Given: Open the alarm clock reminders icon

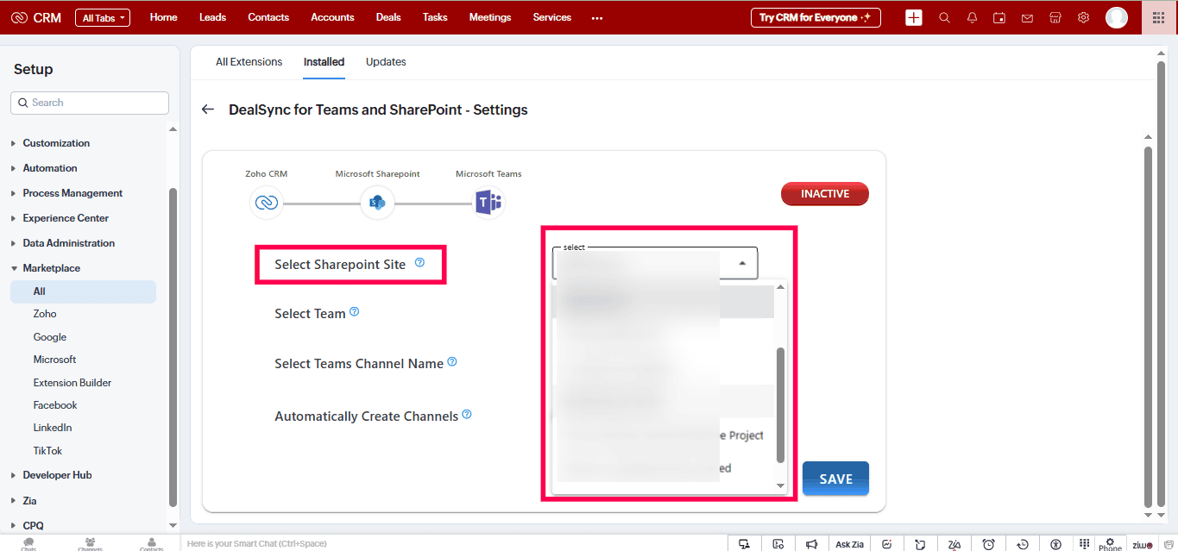Looking at the screenshot, I should pos(989,544).
